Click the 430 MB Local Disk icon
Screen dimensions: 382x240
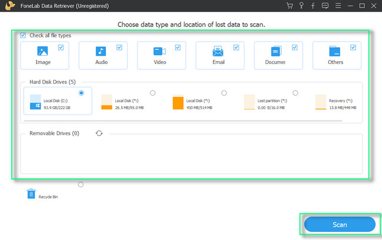point(178,102)
